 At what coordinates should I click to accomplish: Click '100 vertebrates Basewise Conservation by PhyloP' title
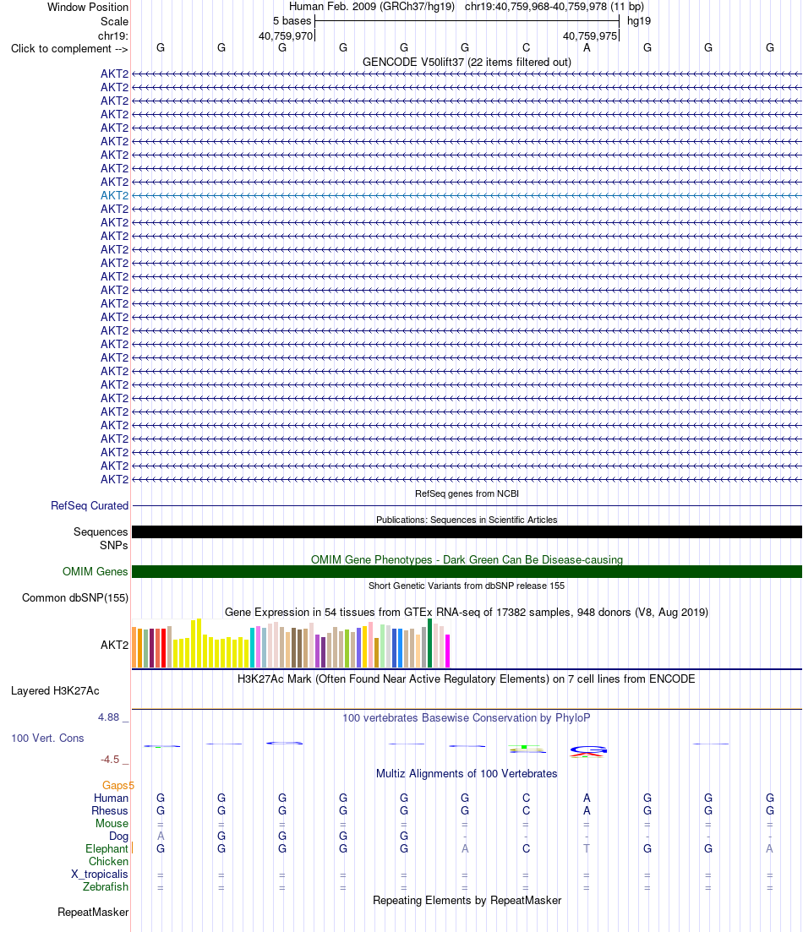point(467,718)
